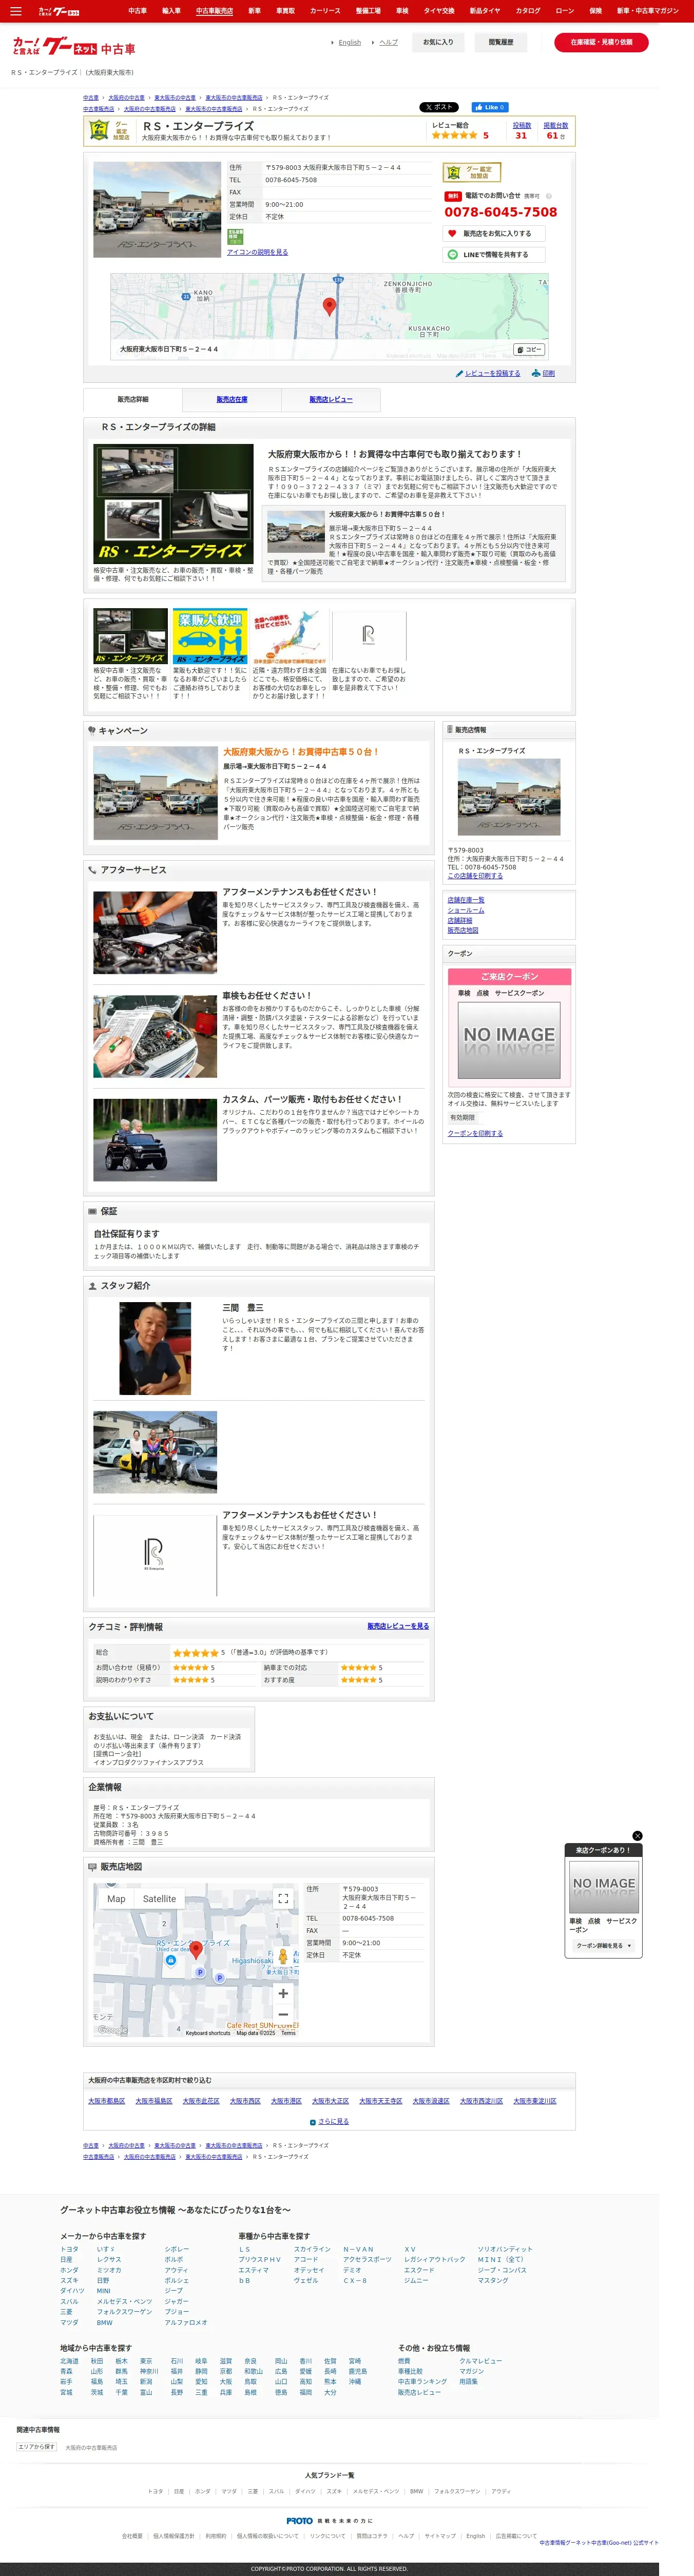
Task: Click the X ポスト share button
Action: (x=439, y=107)
